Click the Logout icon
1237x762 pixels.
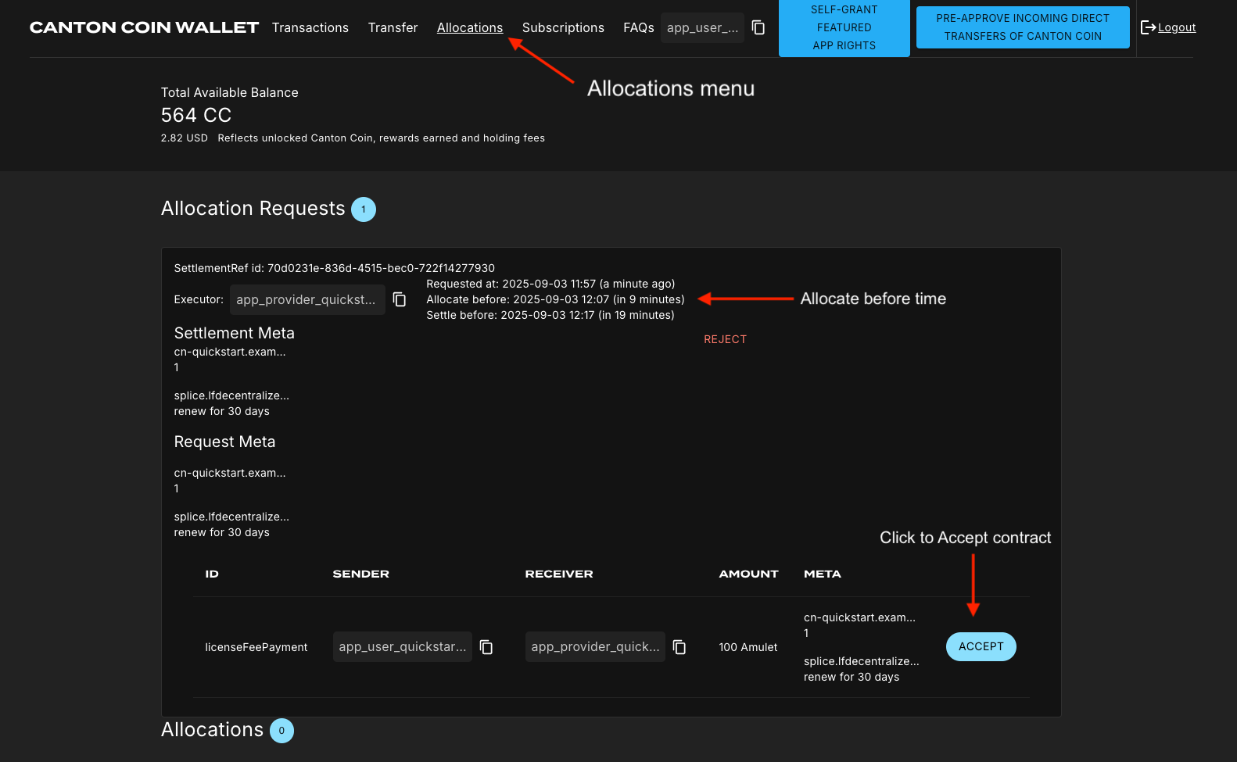click(1148, 27)
